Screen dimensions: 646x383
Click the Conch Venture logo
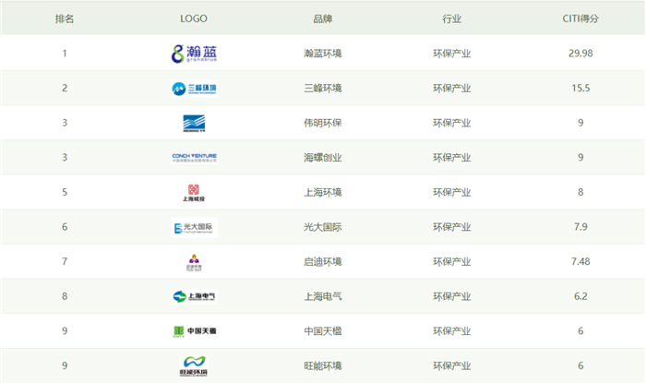tap(194, 158)
